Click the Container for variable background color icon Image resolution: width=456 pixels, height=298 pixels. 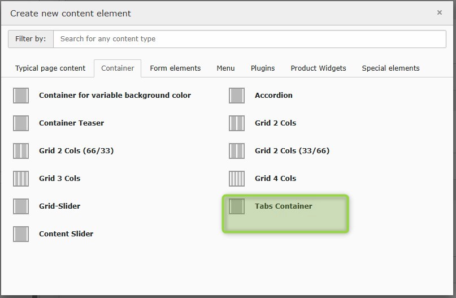[x=21, y=96]
